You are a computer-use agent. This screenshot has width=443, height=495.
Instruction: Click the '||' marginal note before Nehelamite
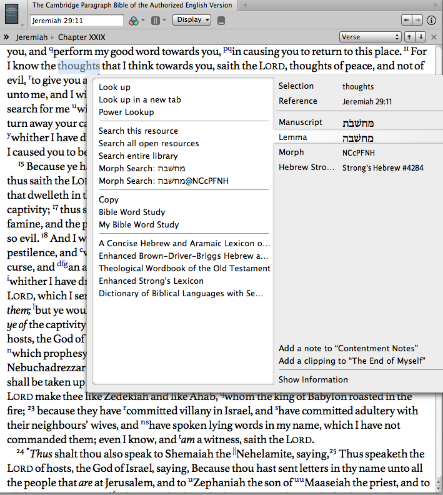[x=234, y=451]
